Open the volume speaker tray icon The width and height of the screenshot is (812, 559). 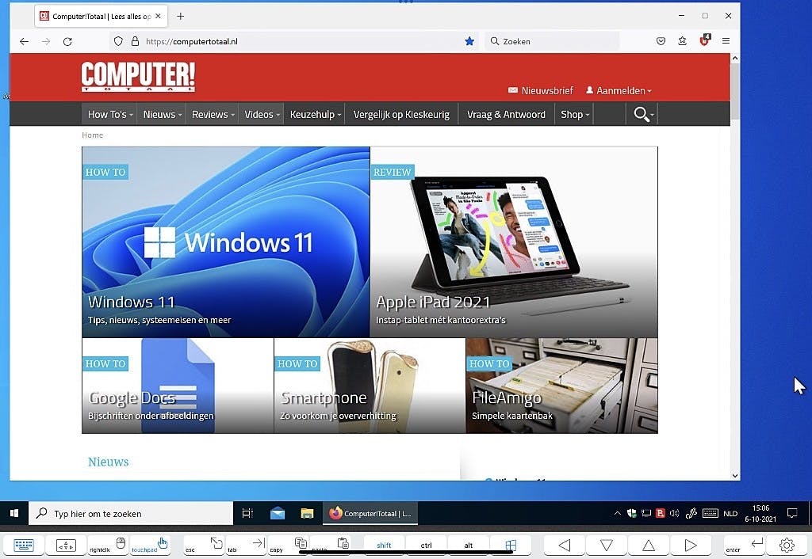coord(675,514)
